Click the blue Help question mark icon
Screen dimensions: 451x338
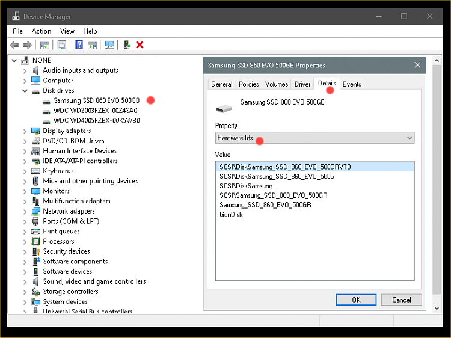(x=79, y=45)
